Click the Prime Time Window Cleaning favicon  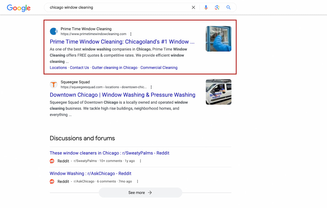point(54,31)
